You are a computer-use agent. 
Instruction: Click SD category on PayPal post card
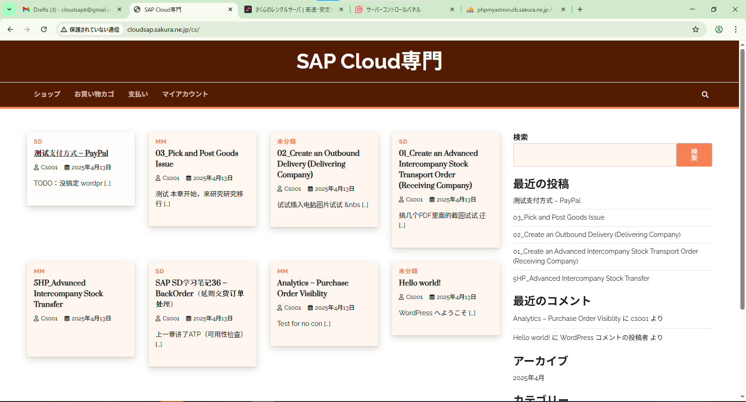tap(38, 141)
